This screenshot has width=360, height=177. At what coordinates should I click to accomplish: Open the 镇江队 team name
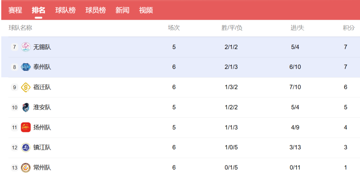click(42, 147)
